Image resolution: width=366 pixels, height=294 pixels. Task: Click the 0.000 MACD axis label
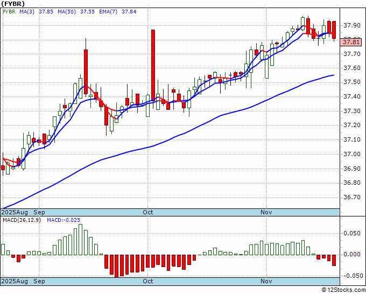tap(352, 255)
